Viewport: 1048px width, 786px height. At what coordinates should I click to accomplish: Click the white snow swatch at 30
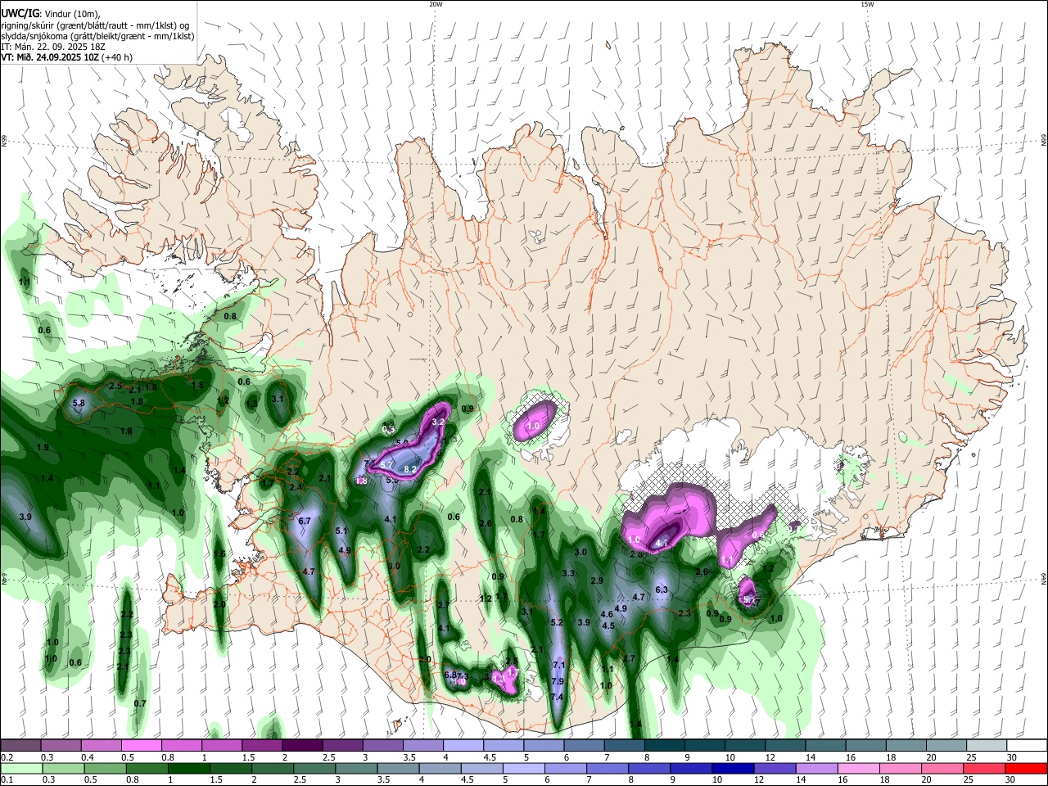click(x=1027, y=745)
